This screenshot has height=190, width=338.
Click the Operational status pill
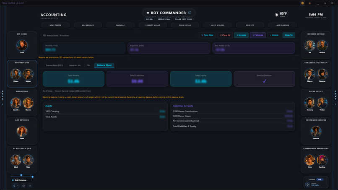point(164,19)
